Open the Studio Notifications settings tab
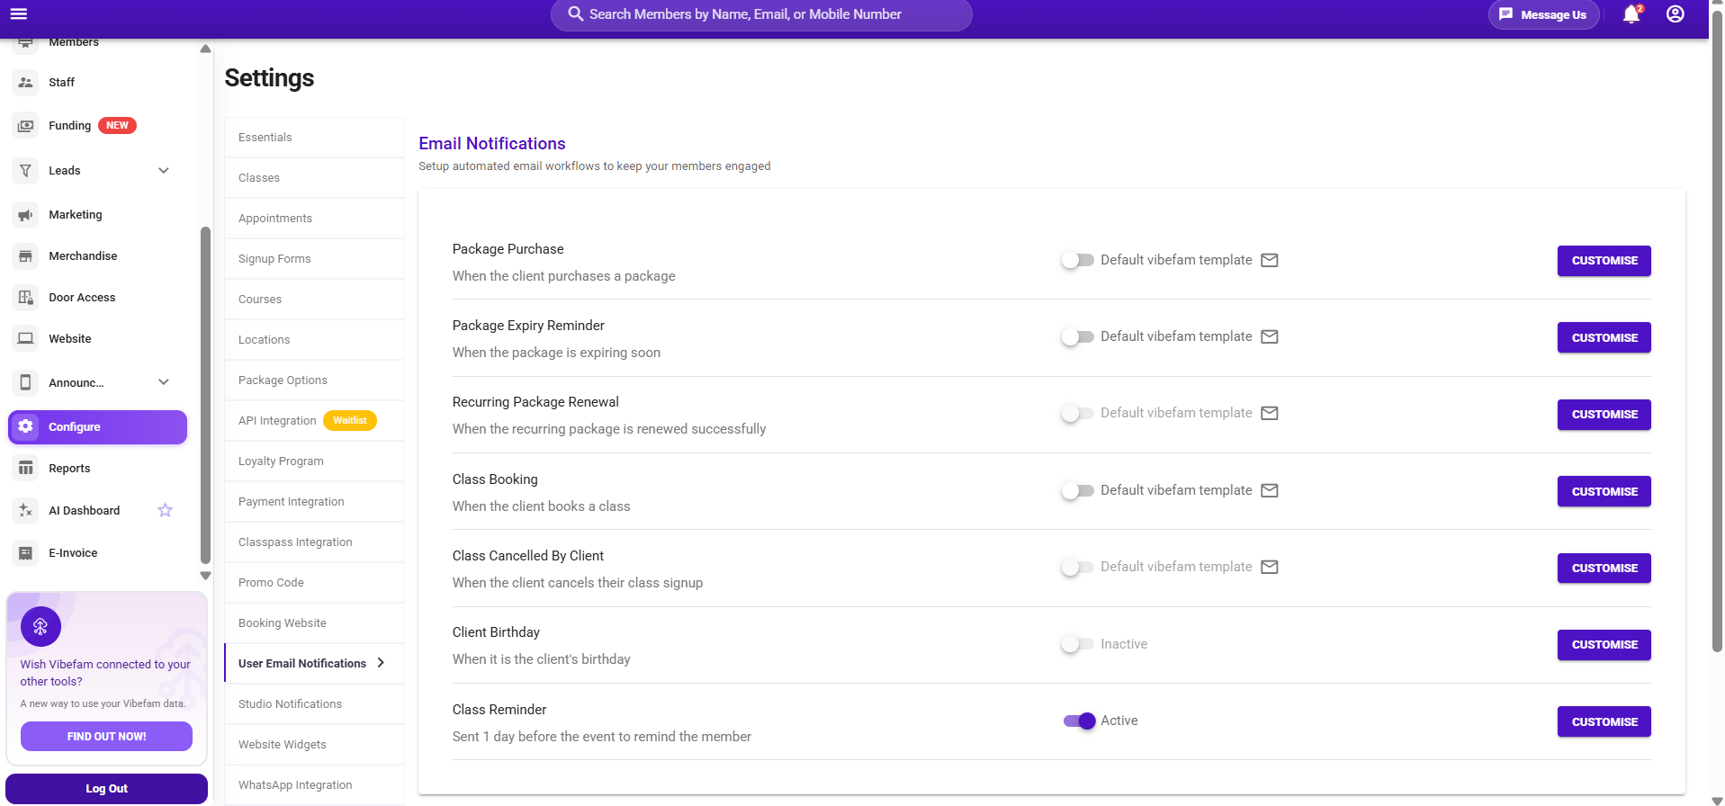 [x=315, y=704]
